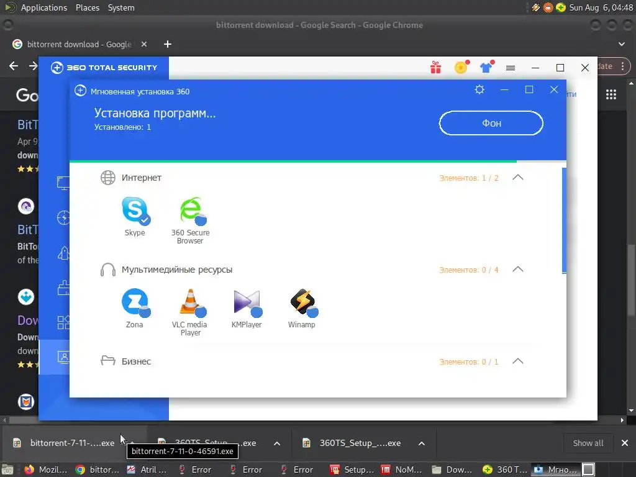Open the 360 T... taskbar window
Image resolution: width=636 pixels, height=477 pixels.
click(x=505, y=470)
